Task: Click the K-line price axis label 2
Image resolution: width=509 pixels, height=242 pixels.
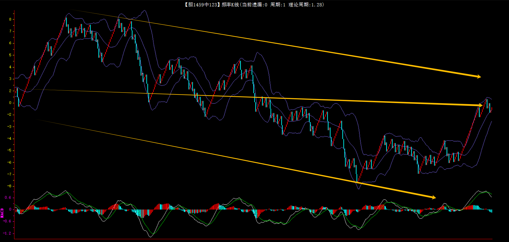Action: click(x=10, y=91)
